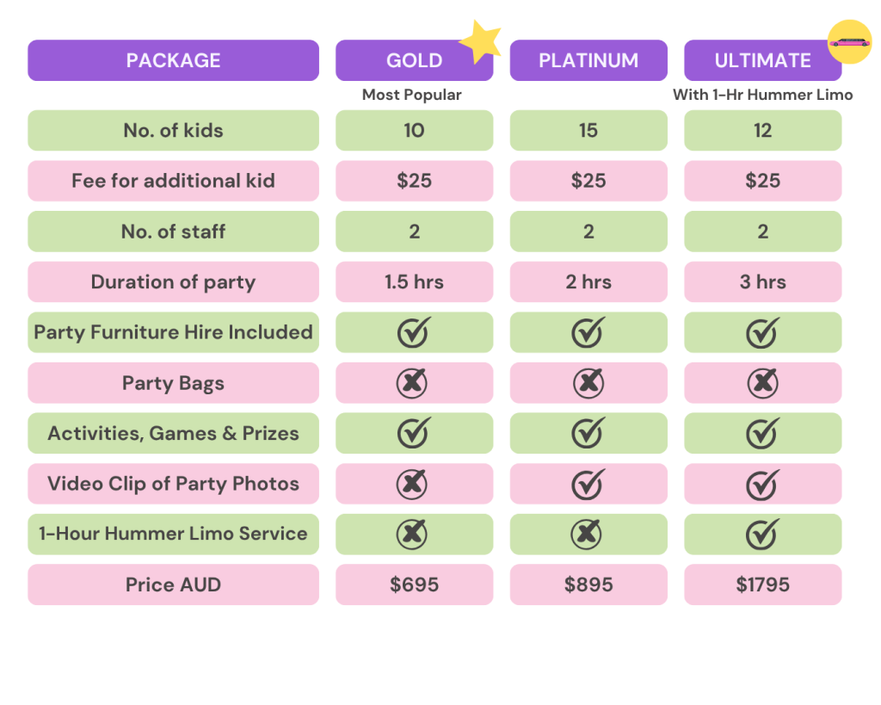Click the pink limo icon on Ultimate
The height and width of the screenshot is (705, 881).
click(849, 41)
